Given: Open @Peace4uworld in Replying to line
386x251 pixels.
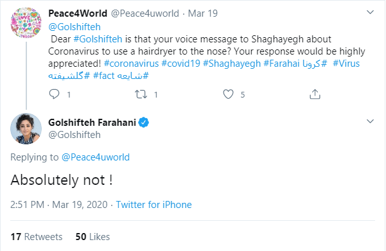Looking at the screenshot, I should (96, 157).
